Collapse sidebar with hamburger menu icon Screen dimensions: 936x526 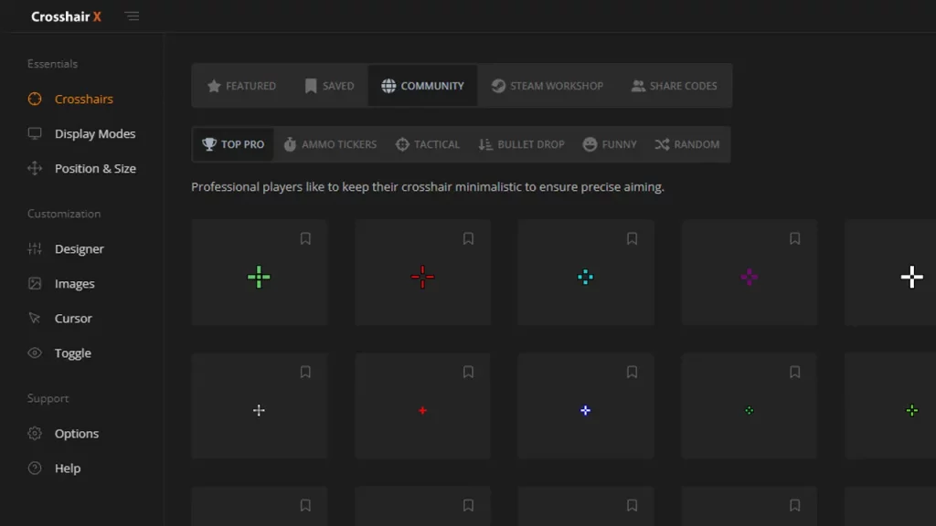(x=132, y=16)
